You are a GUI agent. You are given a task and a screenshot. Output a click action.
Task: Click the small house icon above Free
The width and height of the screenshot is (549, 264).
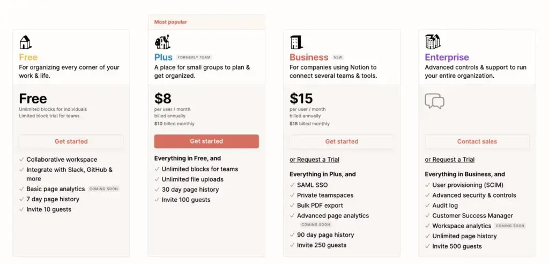coord(26,42)
